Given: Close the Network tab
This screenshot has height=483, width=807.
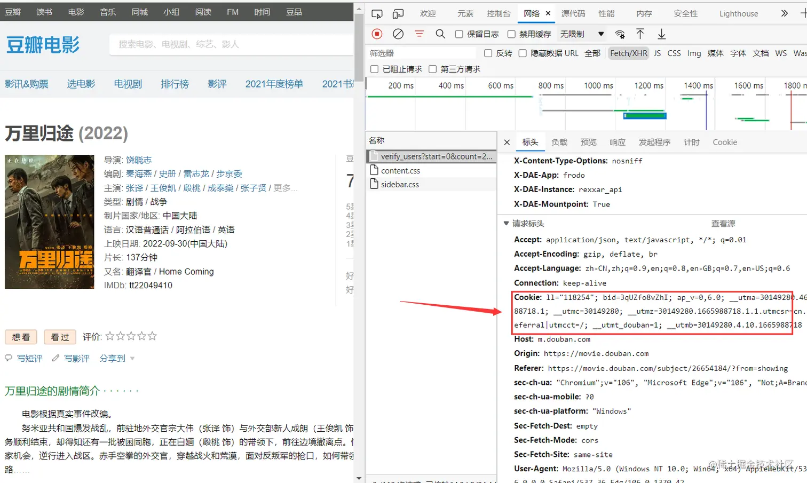Looking at the screenshot, I should [548, 13].
